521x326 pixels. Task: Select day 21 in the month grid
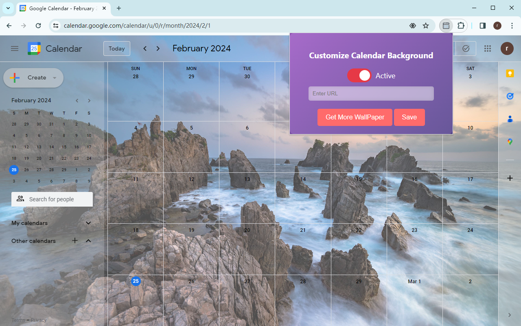pyautogui.click(x=303, y=230)
